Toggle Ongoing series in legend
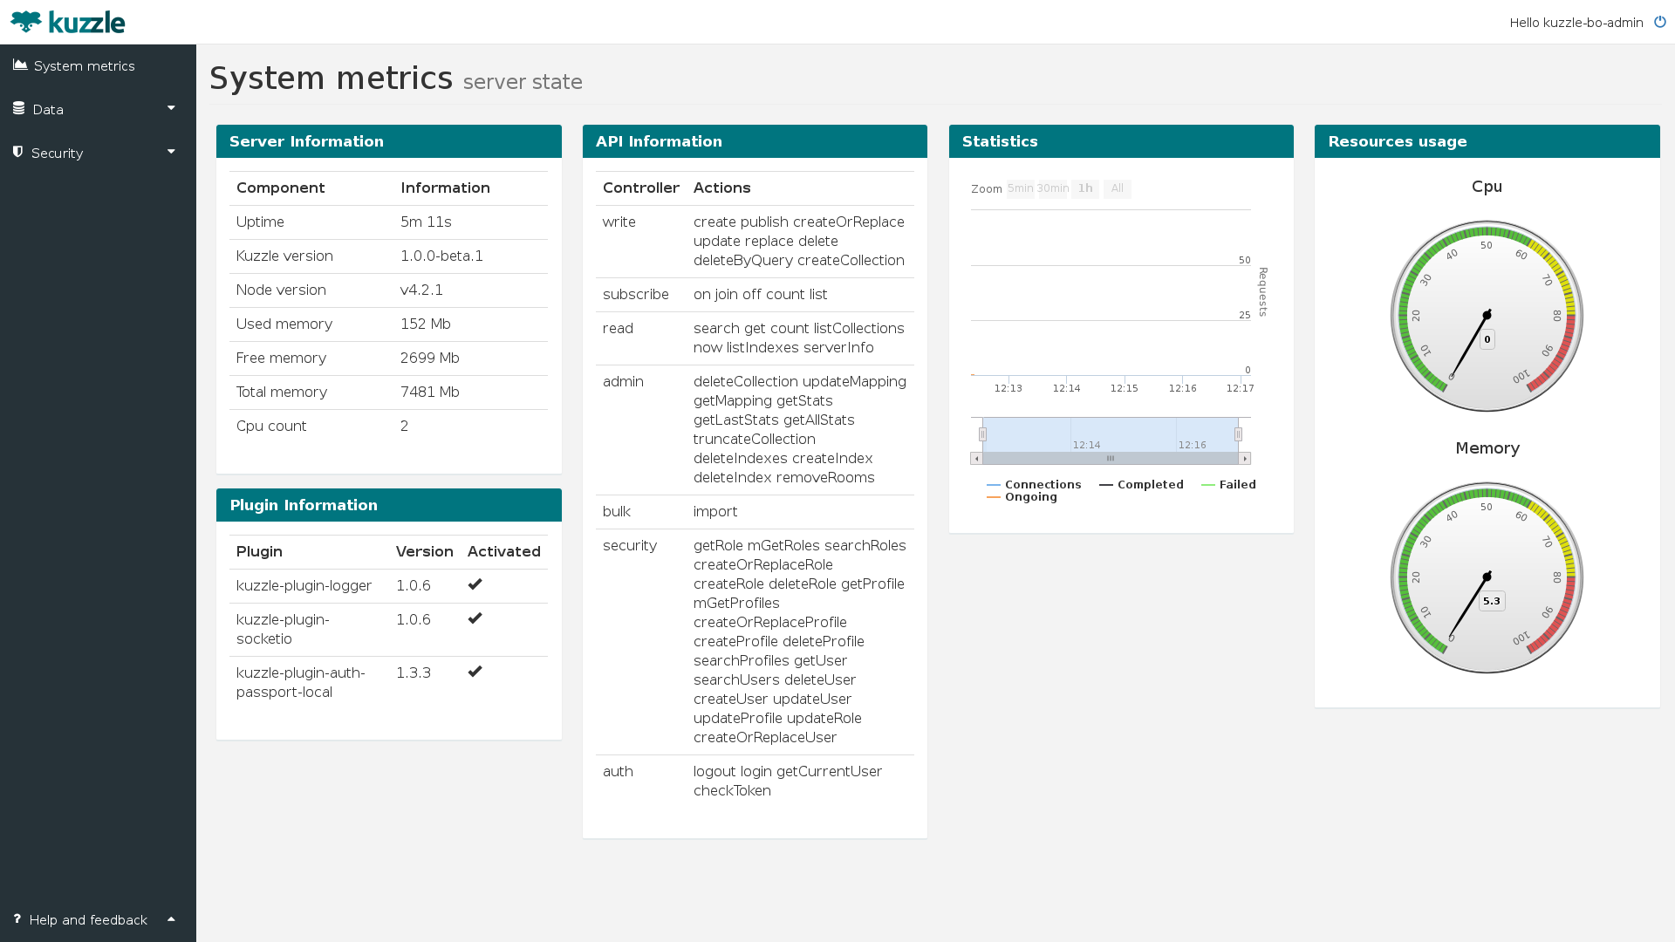The image size is (1675, 942). click(1022, 497)
